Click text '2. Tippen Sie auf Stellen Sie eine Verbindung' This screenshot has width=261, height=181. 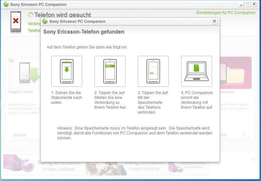point(110,100)
